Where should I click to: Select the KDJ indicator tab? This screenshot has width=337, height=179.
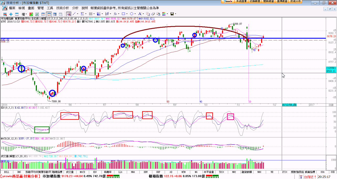95,172
